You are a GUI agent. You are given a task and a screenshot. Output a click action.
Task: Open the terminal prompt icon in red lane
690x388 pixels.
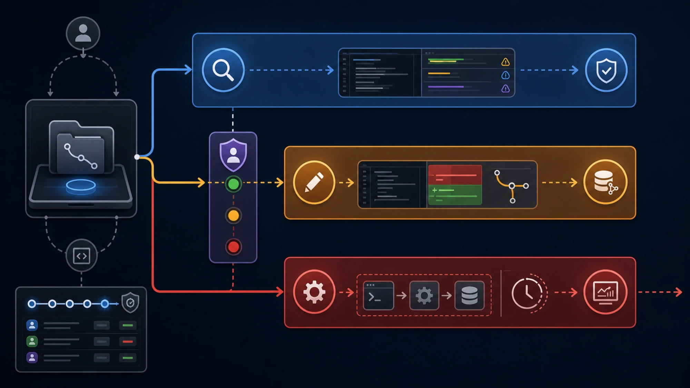[378, 296]
